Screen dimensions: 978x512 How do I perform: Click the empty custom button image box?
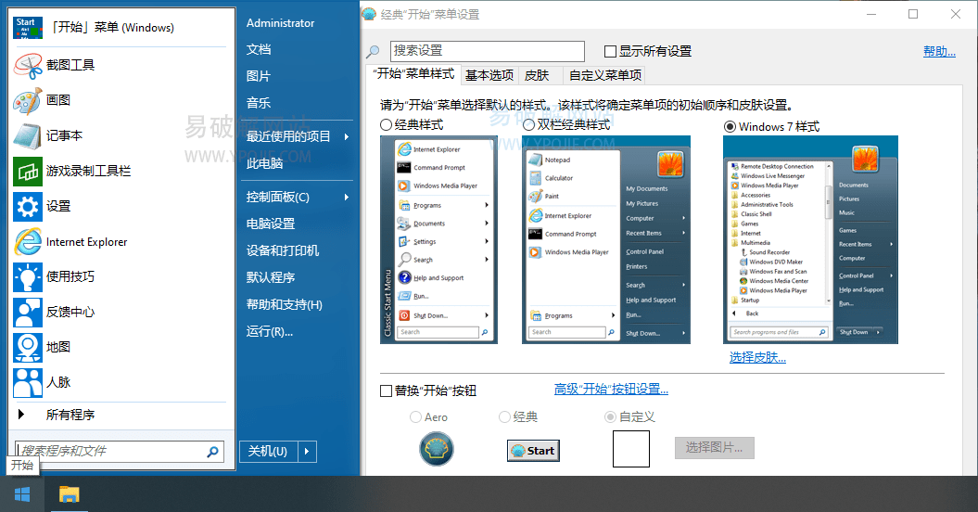point(631,449)
